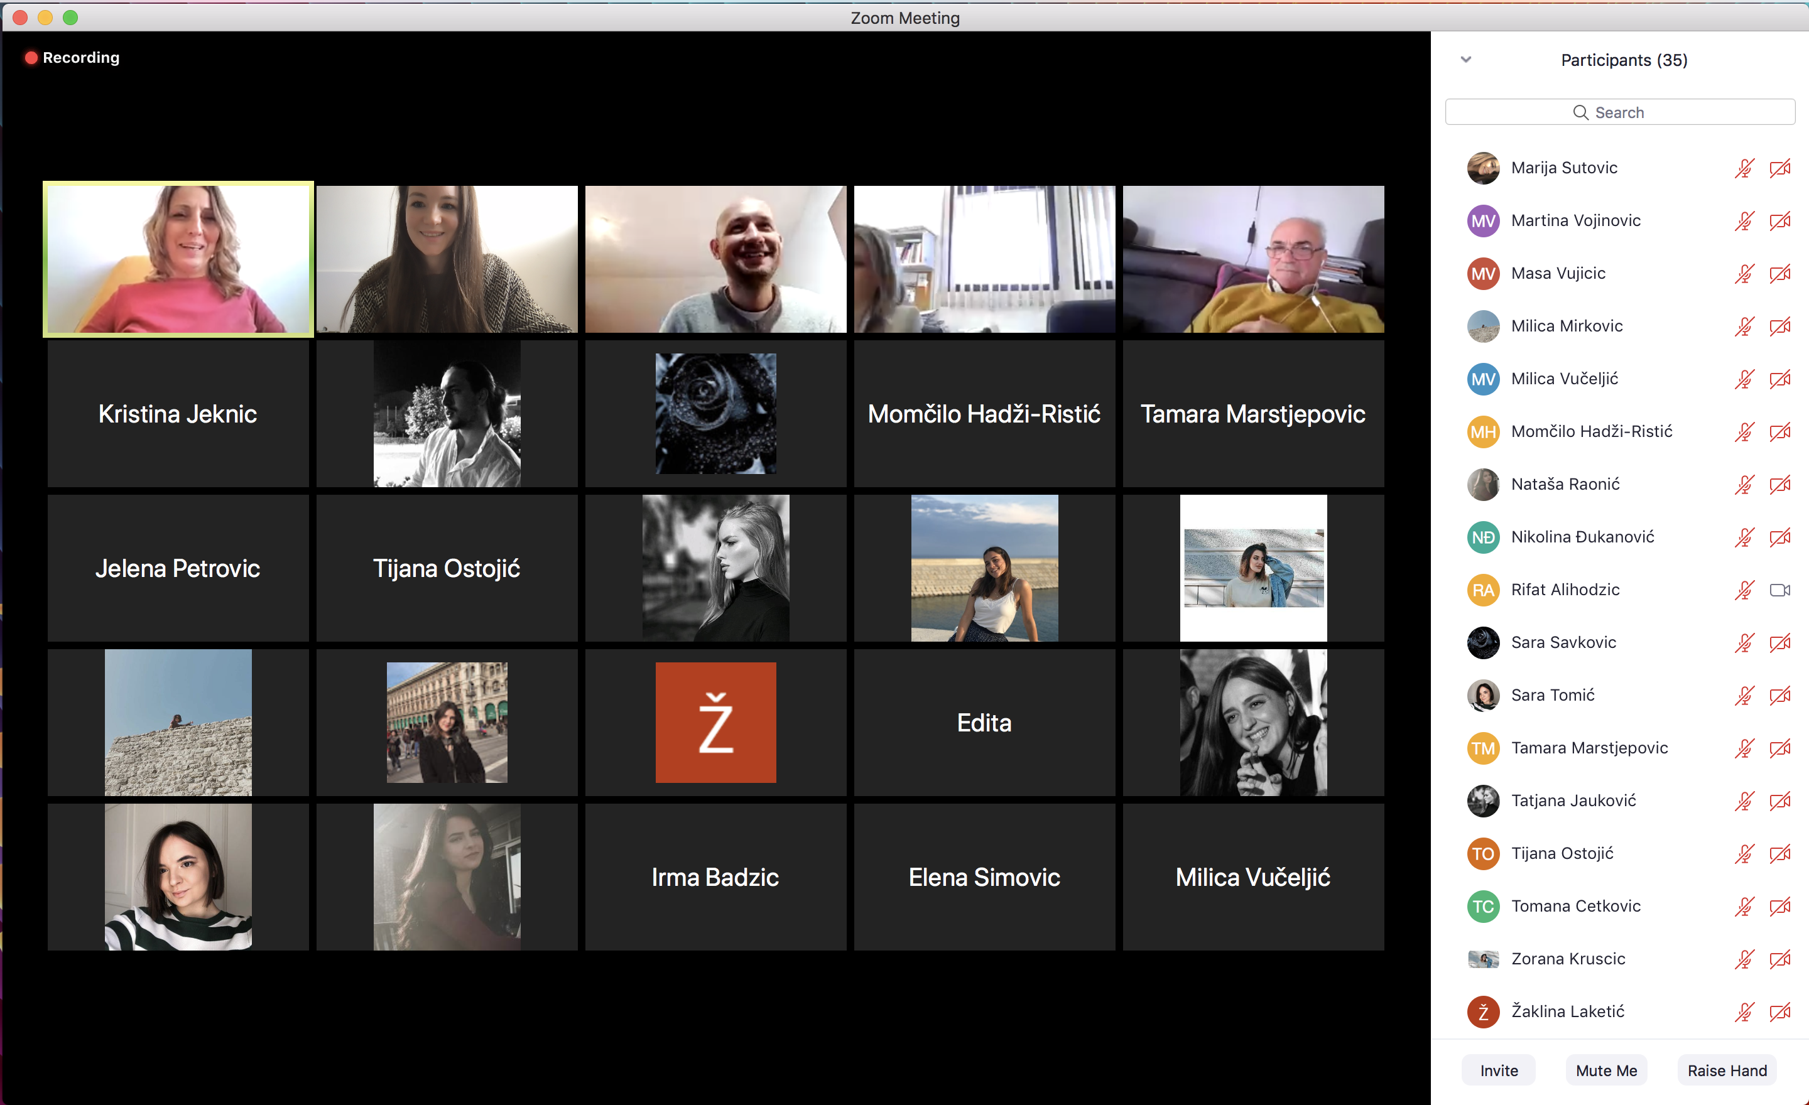Select the highlighted active speaker video tile
The image size is (1809, 1105).
point(178,259)
